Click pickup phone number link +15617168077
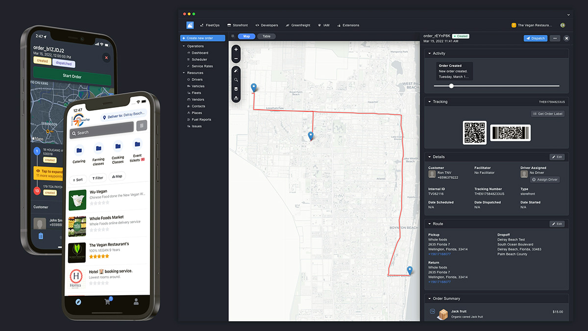This screenshot has width=588, height=331. tap(440, 254)
